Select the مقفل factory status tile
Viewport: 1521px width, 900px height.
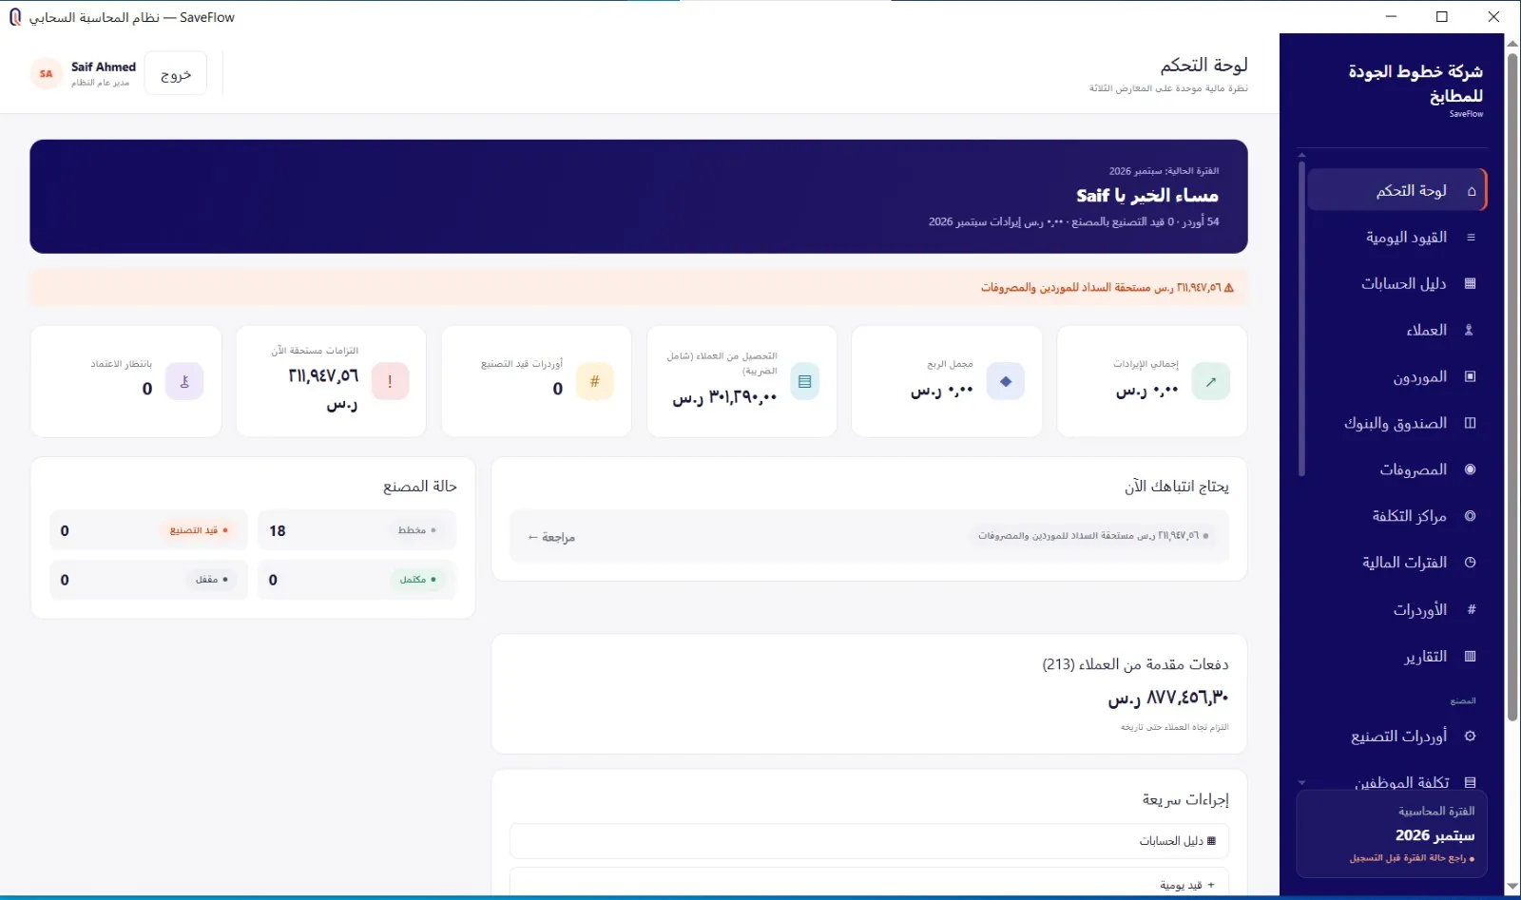149,580
